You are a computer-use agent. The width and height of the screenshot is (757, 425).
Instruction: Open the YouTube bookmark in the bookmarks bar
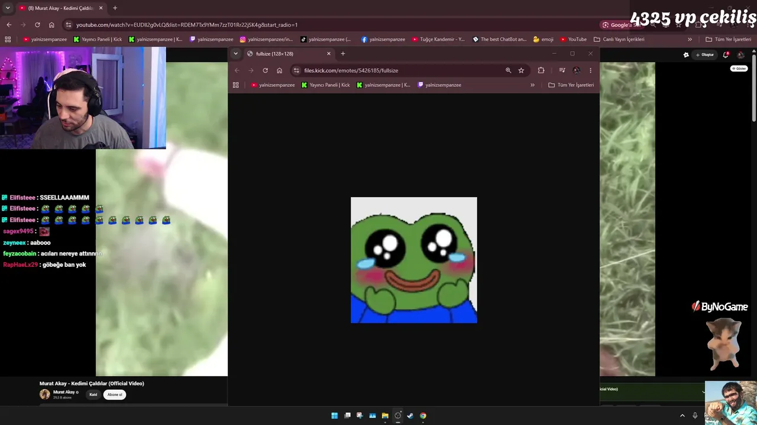(573, 40)
